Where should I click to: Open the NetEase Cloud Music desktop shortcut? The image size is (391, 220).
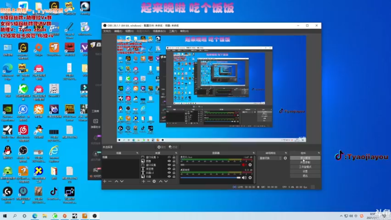[x=23, y=133]
